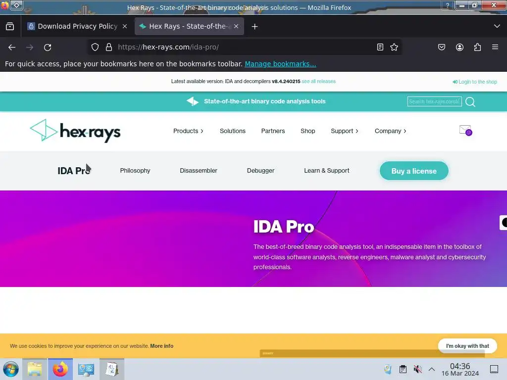Click the forward navigation arrow
This screenshot has height=380, width=507.
tap(30, 47)
